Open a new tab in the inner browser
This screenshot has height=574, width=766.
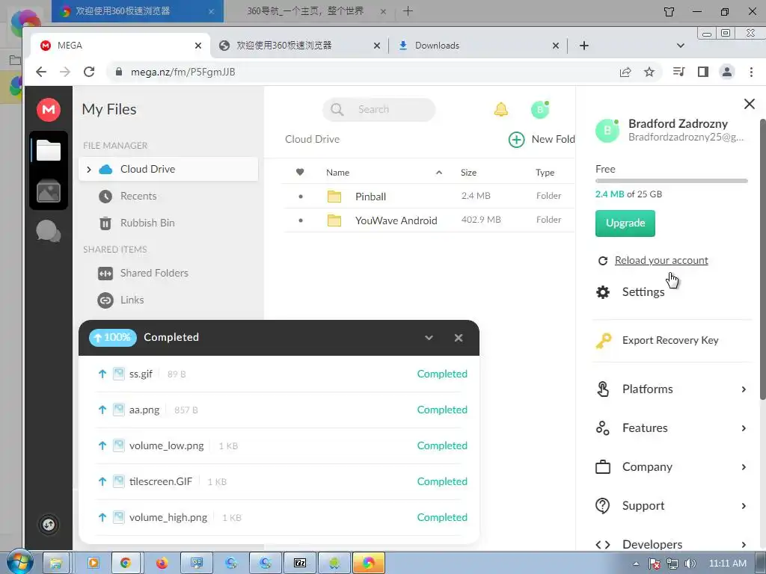pos(583,46)
